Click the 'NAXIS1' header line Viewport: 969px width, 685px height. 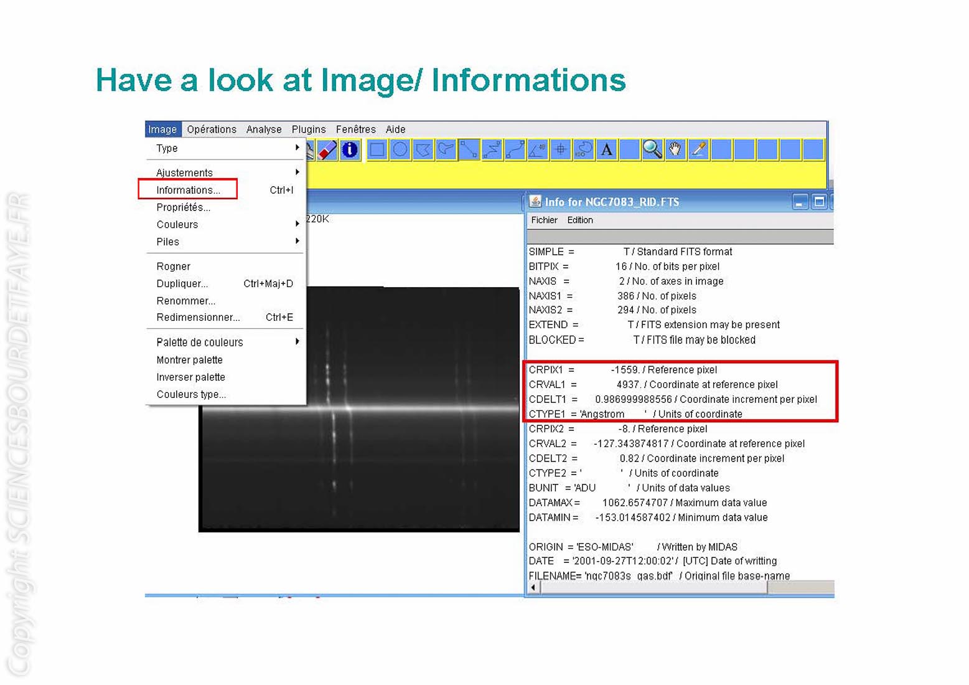click(x=612, y=296)
